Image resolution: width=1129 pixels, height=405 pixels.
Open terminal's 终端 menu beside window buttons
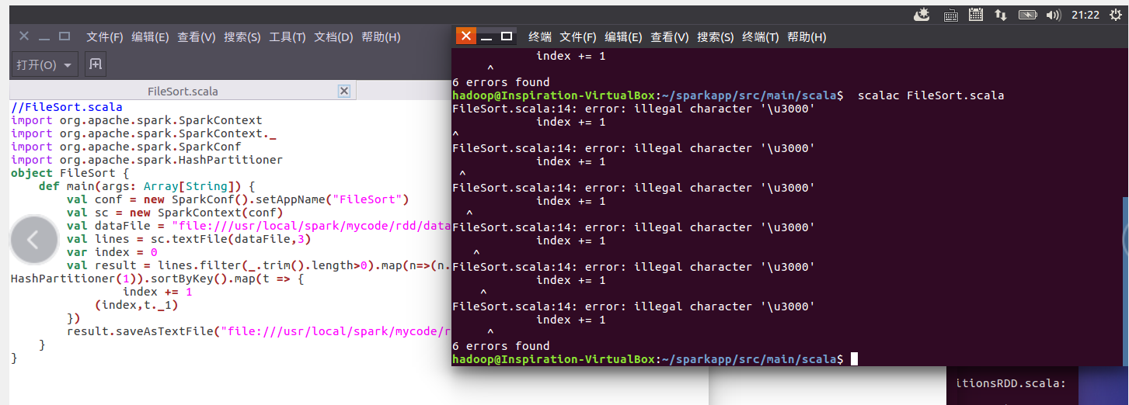coord(540,36)
